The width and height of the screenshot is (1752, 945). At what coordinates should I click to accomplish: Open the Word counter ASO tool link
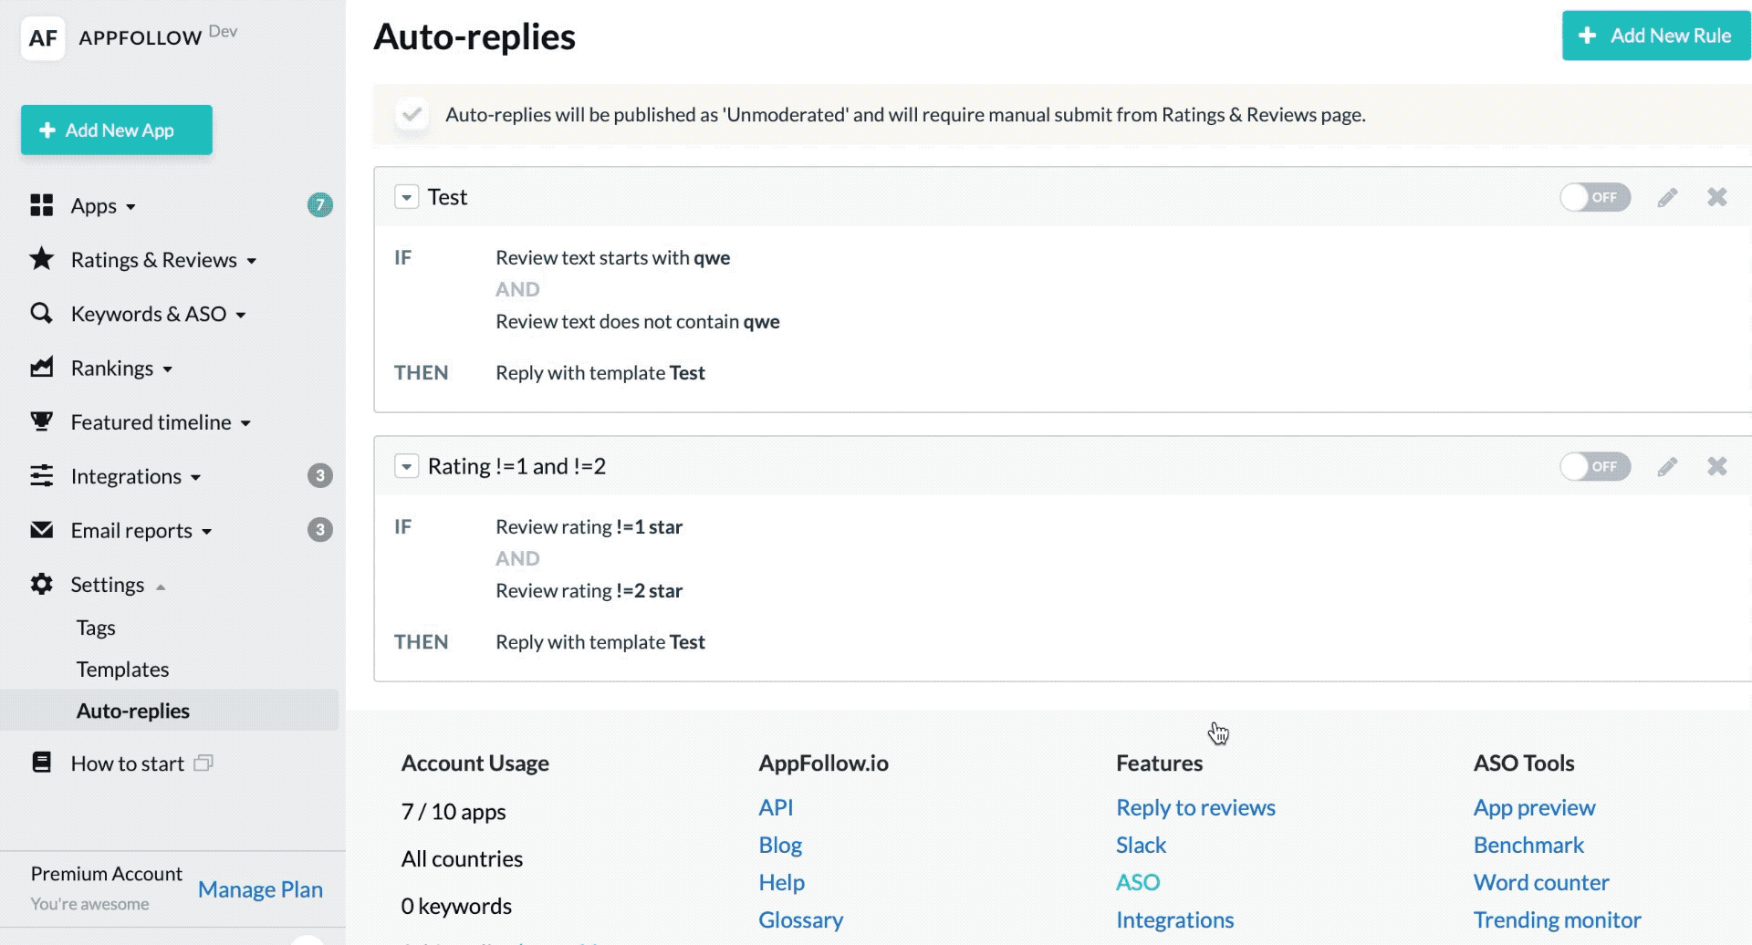[x=1540, y=882]
